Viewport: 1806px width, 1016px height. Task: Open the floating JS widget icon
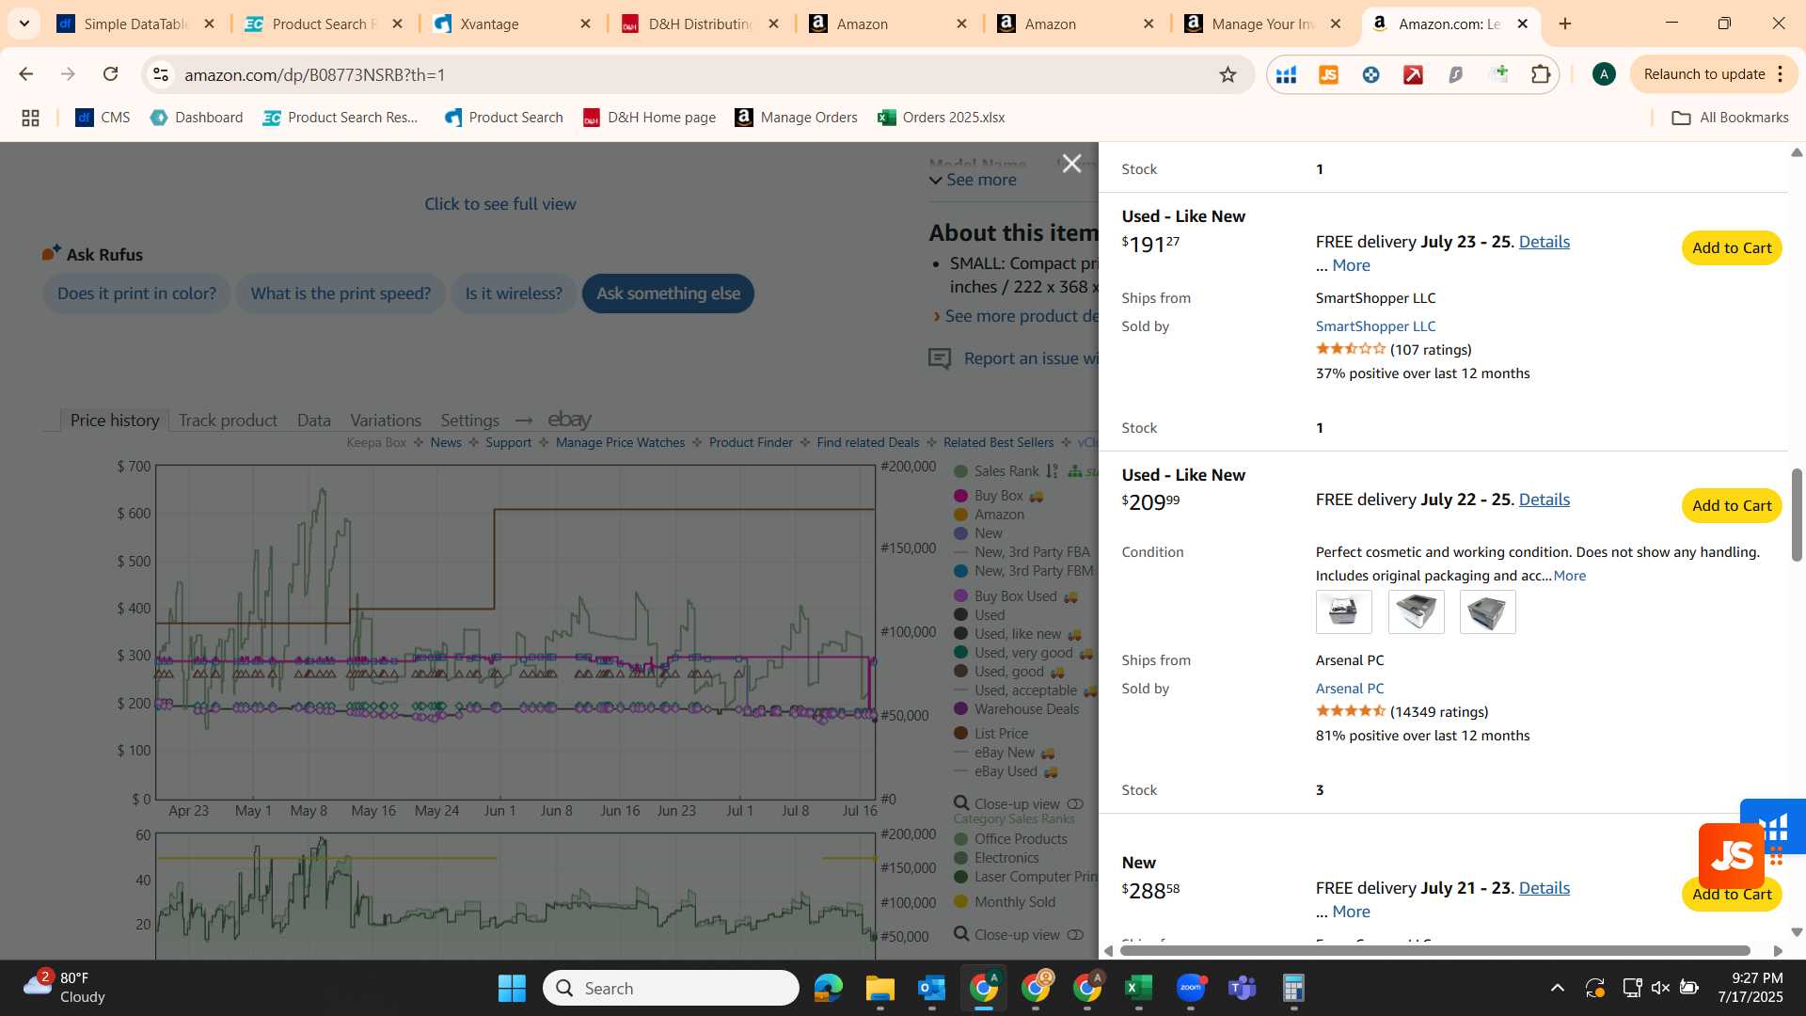(x=1731, y=855)
